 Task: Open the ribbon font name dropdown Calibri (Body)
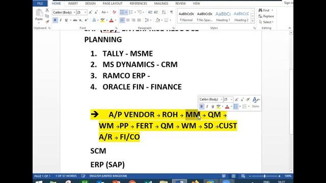pos(74,12)
